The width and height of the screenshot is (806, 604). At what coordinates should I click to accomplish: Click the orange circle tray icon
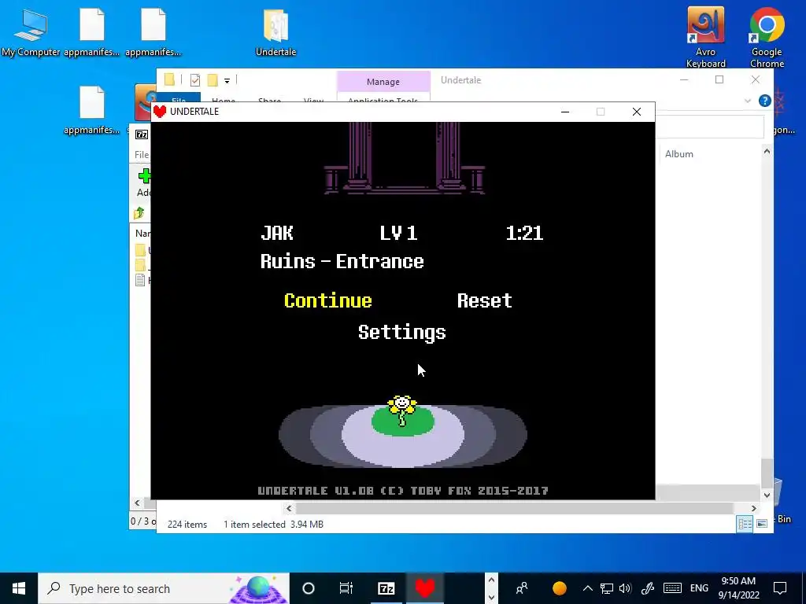(560, 588)
